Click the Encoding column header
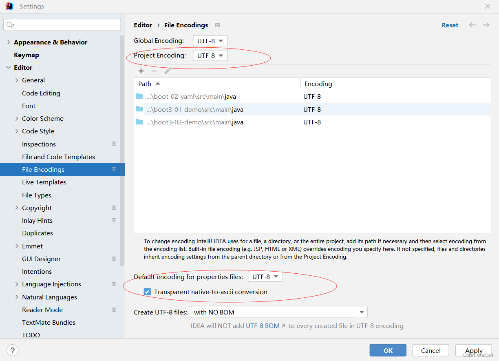The width and height of the screenshot is (499, 361). pyautogui.click(x=395, y=84)
